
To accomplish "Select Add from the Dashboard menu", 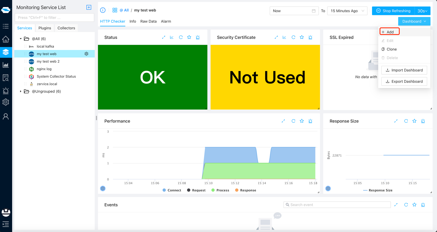I will [x=390, y=32].
